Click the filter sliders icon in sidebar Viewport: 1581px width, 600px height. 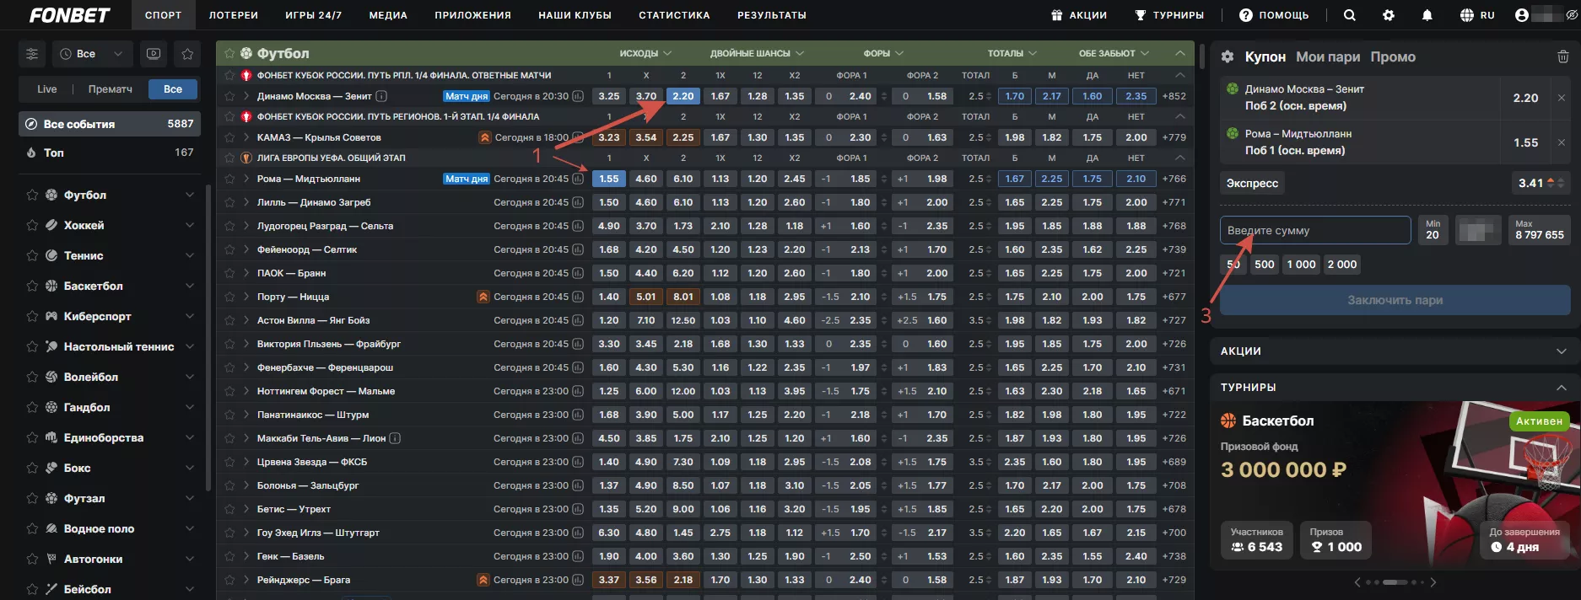pos(32,54)
